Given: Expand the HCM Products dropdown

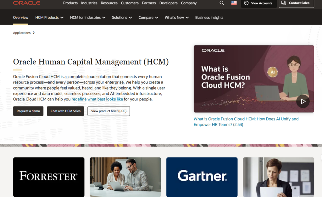Looking at the screenshot, I should [x=49, y=18].
